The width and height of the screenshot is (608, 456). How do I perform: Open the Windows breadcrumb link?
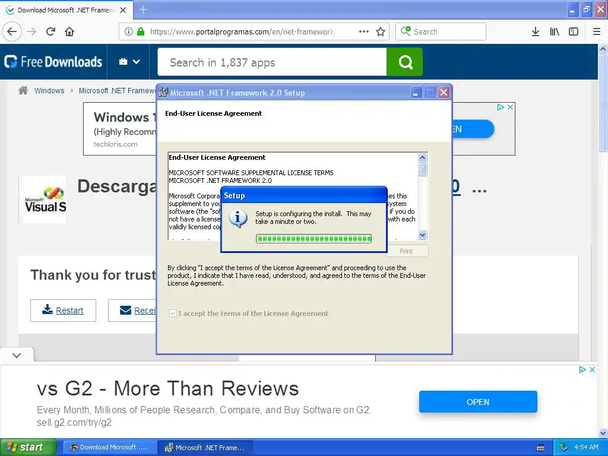[49, 91]
